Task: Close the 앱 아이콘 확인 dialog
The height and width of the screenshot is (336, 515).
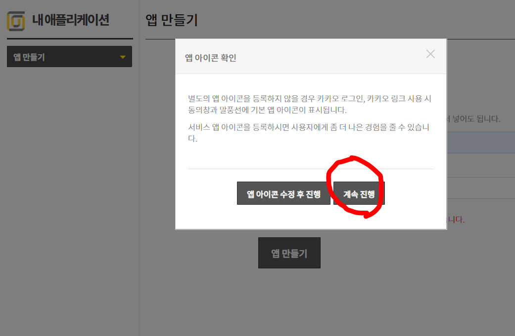Action: pyautogui.click(x=430, y=54)
